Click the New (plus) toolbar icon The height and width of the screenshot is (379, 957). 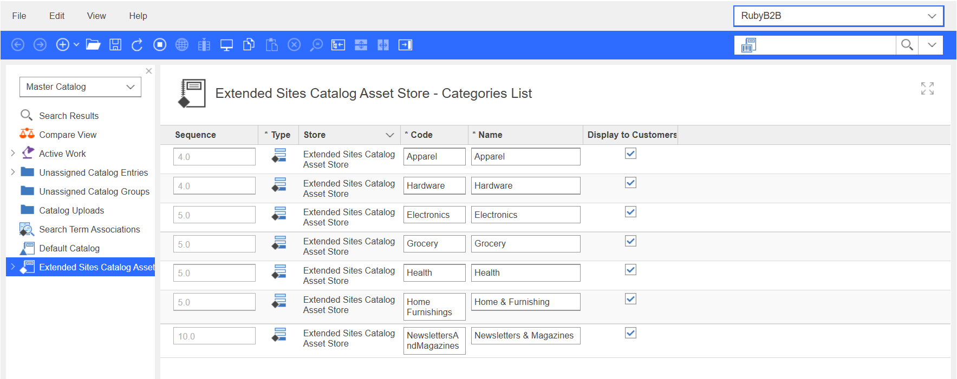[63, 45]
